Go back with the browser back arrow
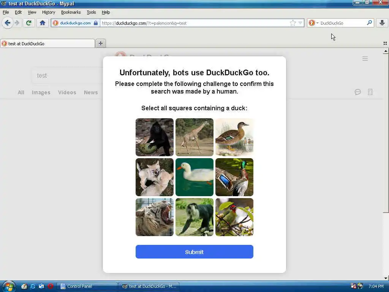The image size is (389, 292). 8,23
